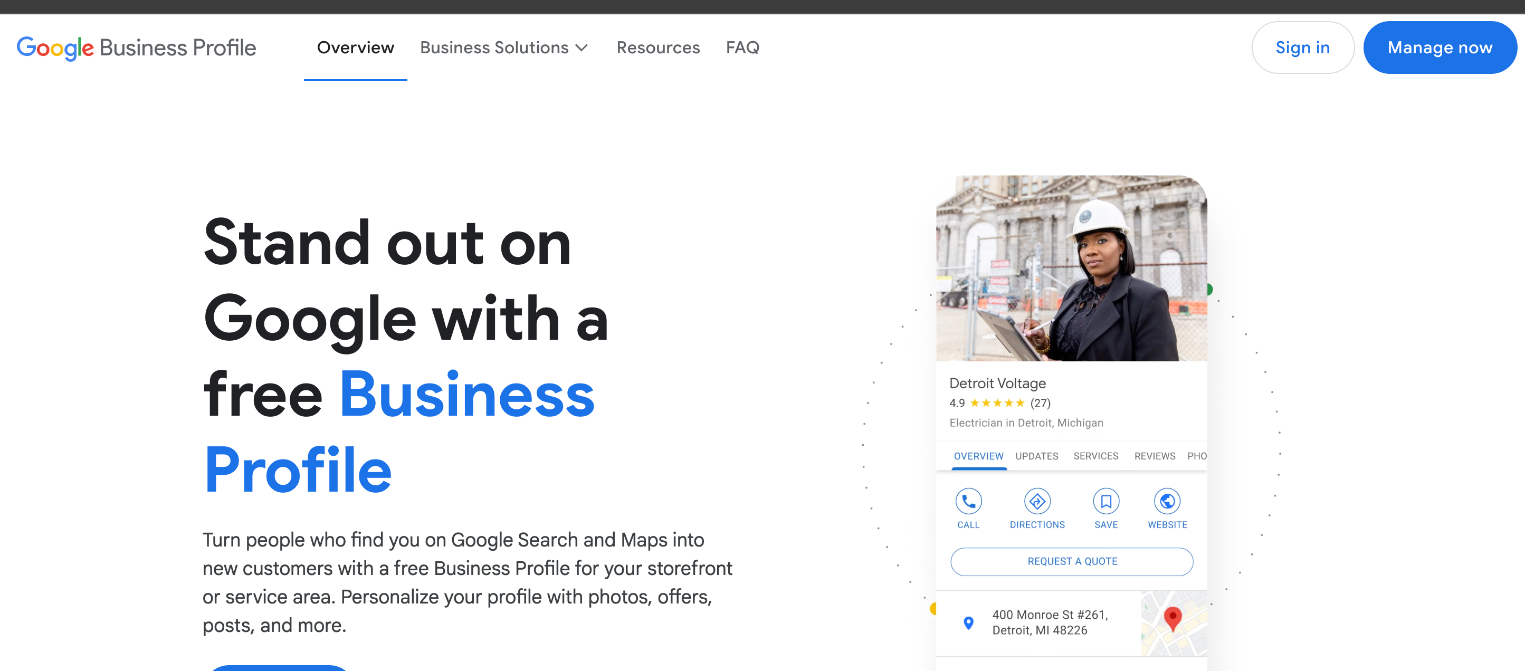Click the WEBSITE globe icon

tap(1167, 501)
